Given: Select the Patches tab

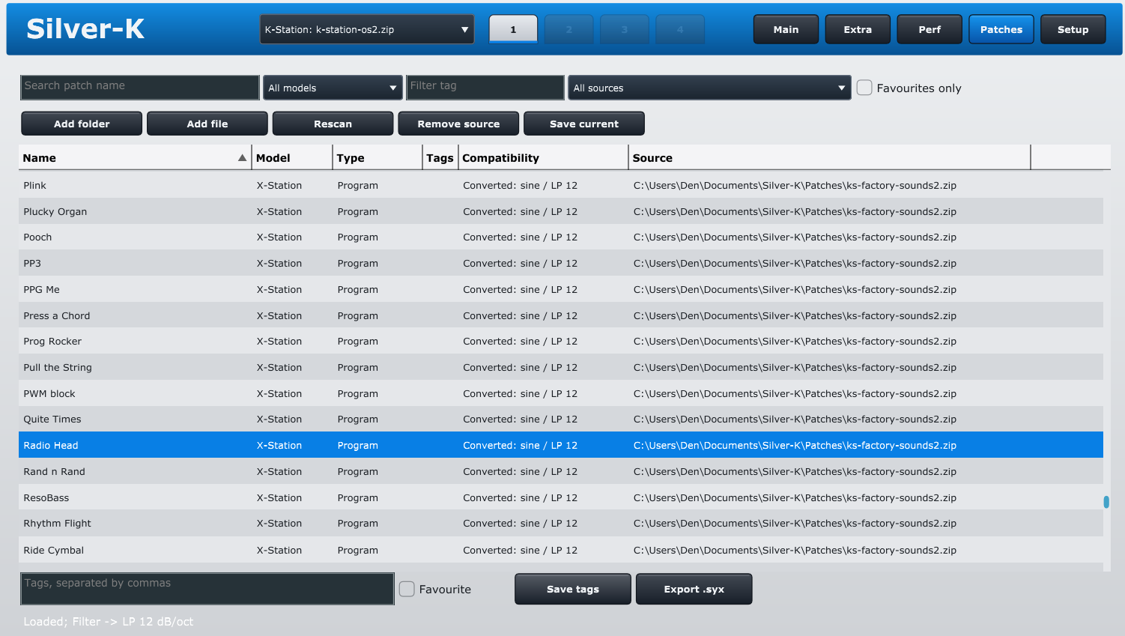Looking at the screenshot, I should coord(1001,29).
